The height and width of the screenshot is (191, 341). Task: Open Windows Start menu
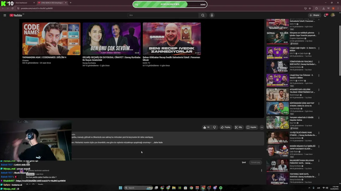click(120, 188)
